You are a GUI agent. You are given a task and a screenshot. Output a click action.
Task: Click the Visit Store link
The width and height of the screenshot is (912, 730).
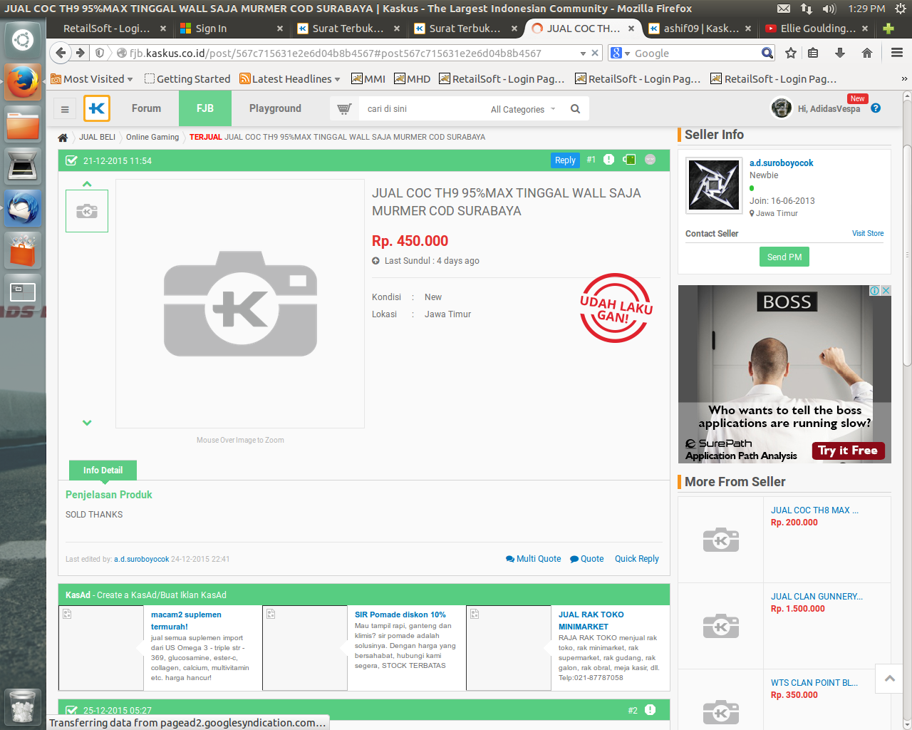pos(868,233)
